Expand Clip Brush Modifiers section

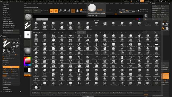tap(8, 23)
